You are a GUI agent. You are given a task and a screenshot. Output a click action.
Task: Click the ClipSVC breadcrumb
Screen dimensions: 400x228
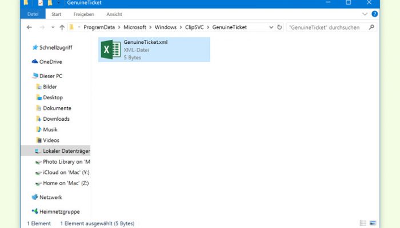(x=194, y=27)
